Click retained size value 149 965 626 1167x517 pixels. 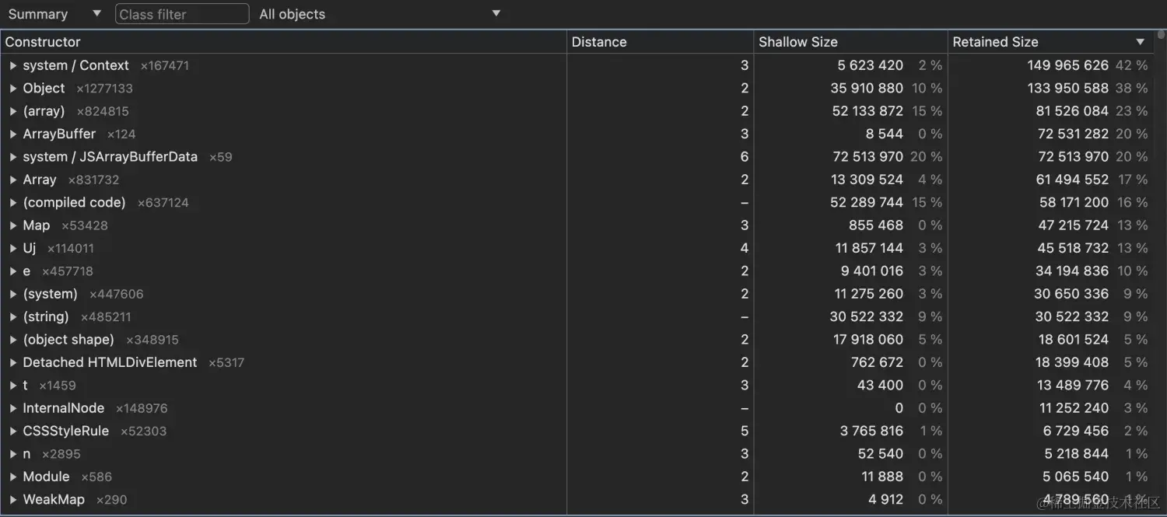tap(1068, 65)
